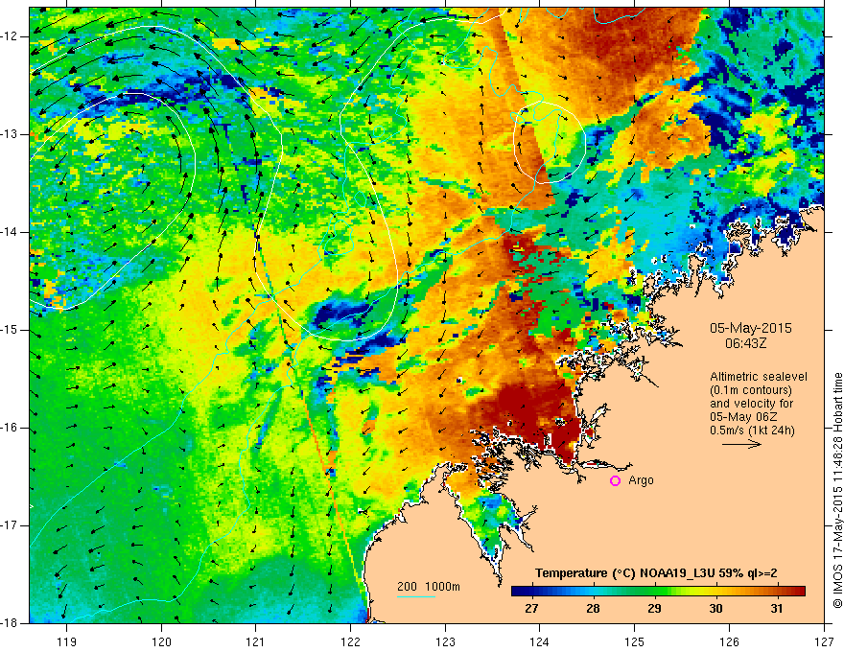
Task: Click the 'and velocity for' legend line
Action: click(751, 404)
